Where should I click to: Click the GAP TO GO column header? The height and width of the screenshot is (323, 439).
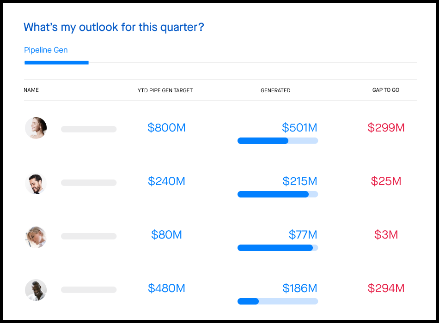(x=385, y=90)
